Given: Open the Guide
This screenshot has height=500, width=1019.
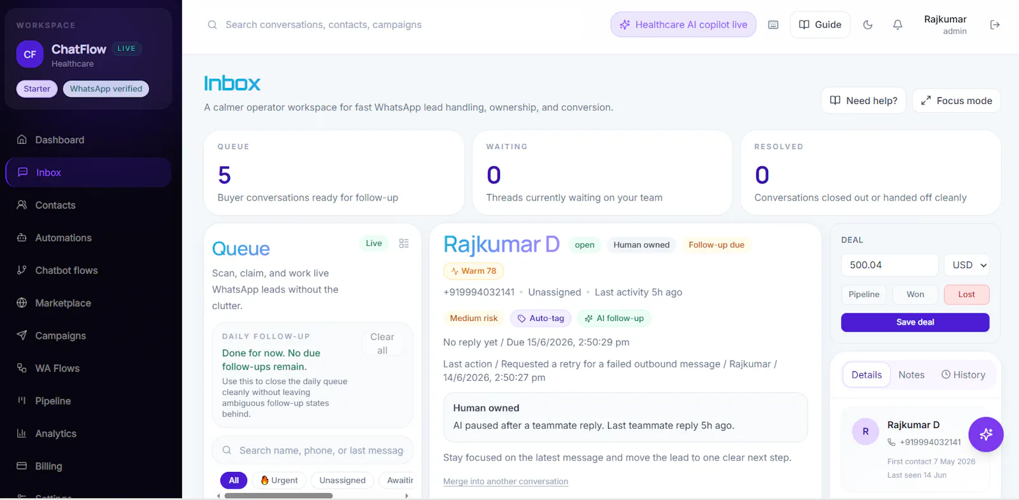Looking at the screenshot, I should point(820,25).
